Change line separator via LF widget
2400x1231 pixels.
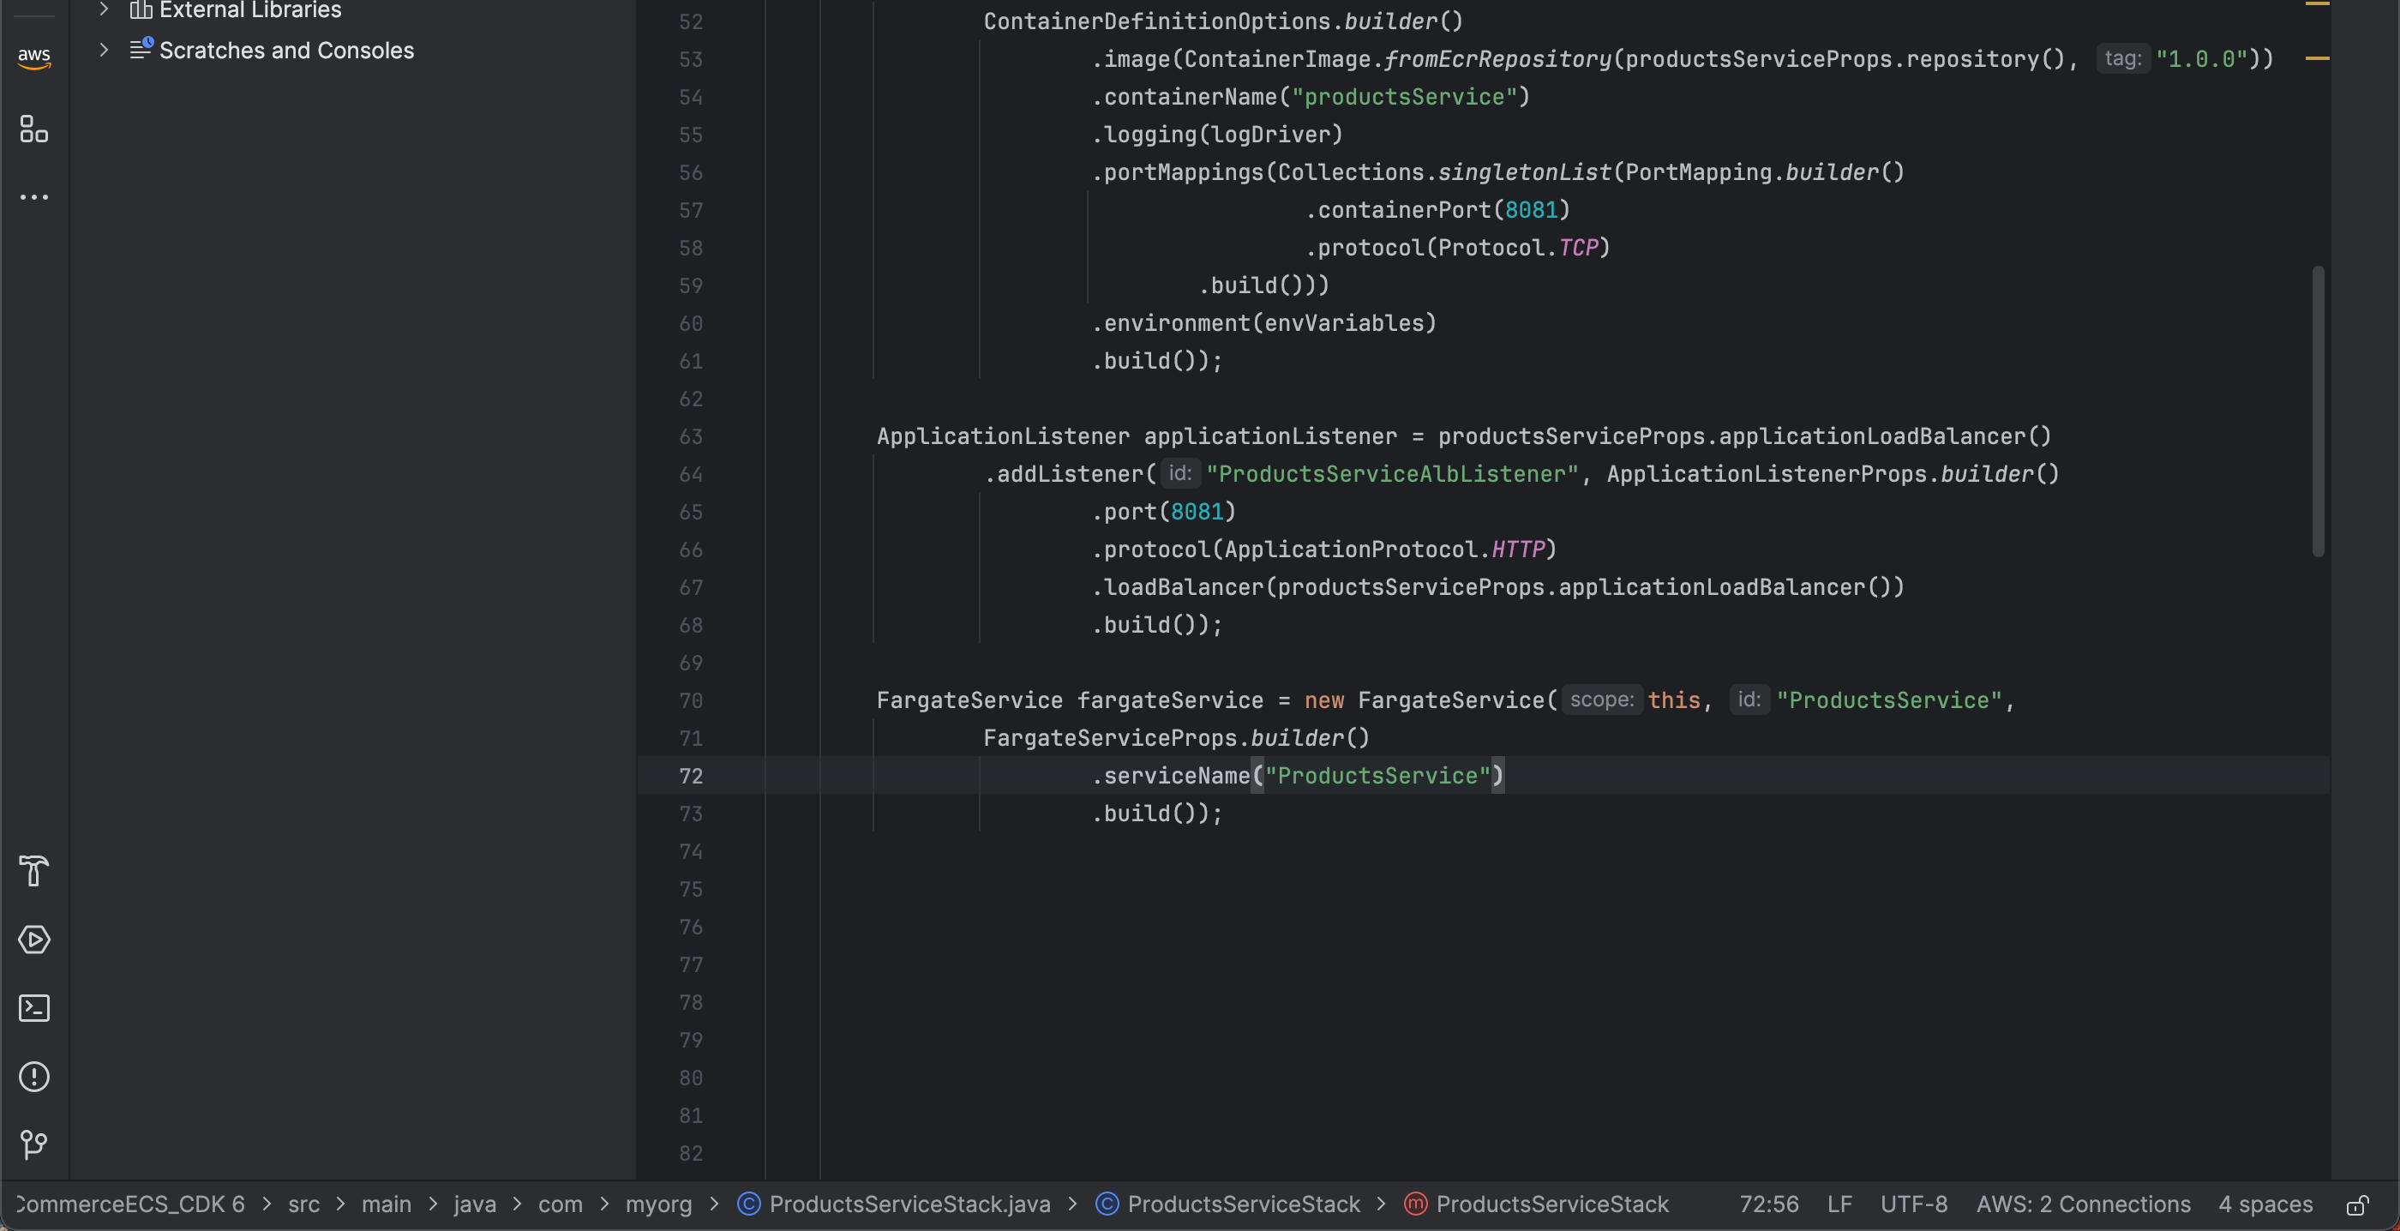point(1839,1204)
